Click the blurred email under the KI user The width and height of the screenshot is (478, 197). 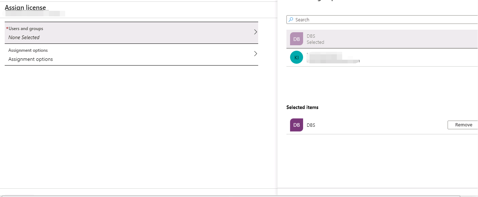(332, 61)
